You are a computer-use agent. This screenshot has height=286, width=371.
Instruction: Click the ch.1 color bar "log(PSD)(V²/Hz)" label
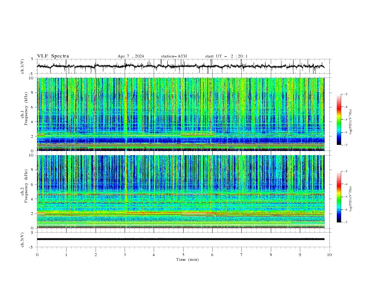351,122
